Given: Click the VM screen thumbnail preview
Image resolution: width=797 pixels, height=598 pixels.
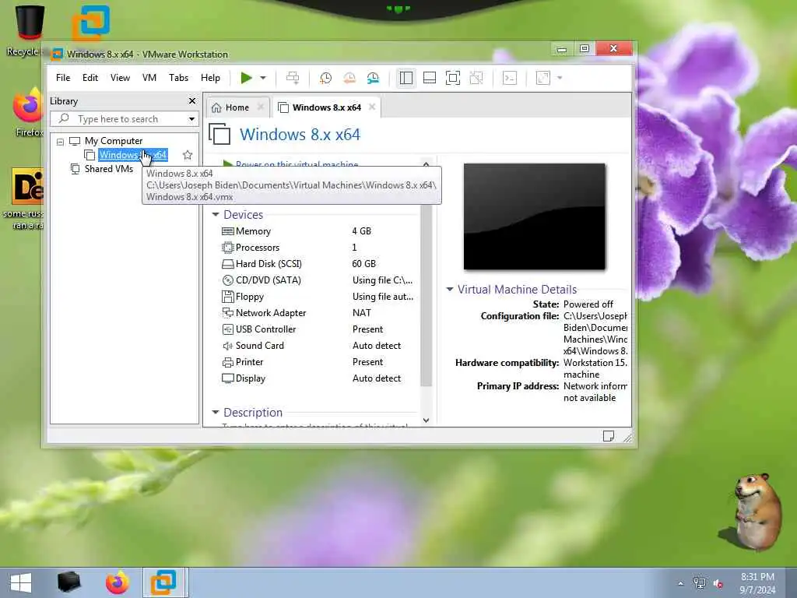Looking at the screenshot, I should click(x=535, y=216).
